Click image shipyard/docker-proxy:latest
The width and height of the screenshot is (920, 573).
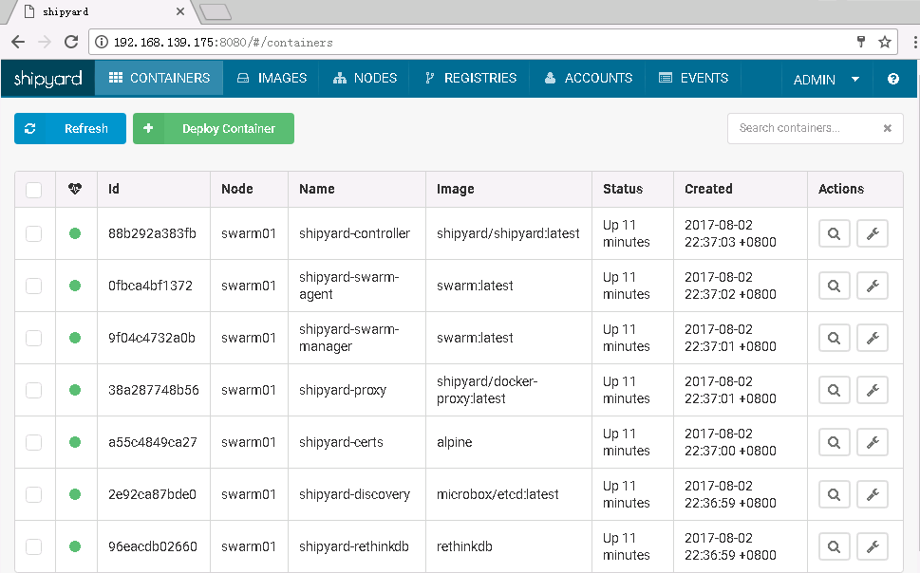click(x=487, y=390)
